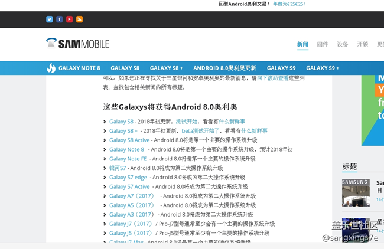Open the Galaxy A3 (2017) link
This screenshot has width=384, height=249.
tap(132, 215)
